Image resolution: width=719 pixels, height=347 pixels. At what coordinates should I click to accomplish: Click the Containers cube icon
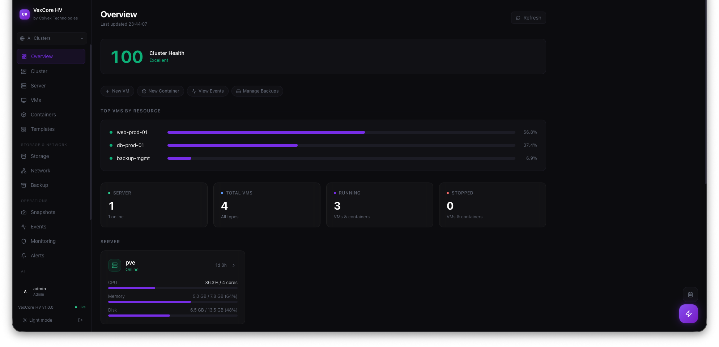point(24,115)
